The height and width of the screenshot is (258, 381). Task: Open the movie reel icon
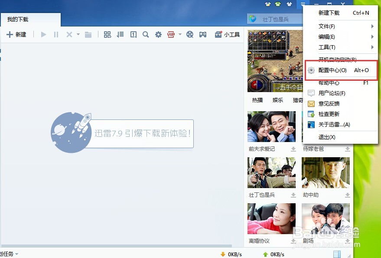190,35
